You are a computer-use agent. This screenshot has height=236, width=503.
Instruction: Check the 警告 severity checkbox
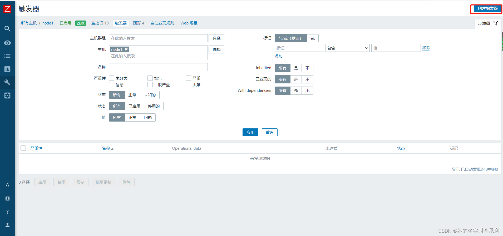[x=150, y=78]
